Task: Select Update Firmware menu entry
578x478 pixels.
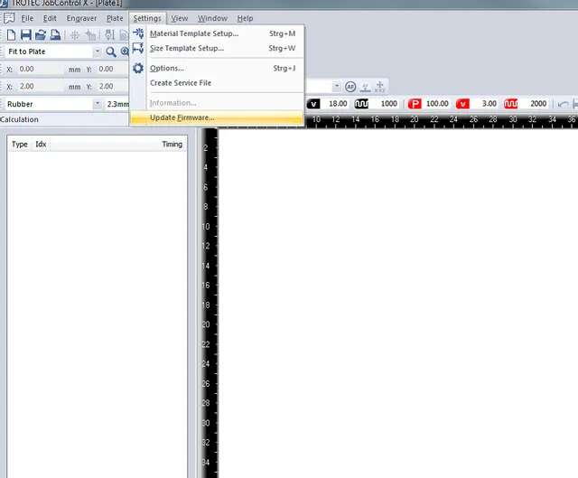Action: 182,118
